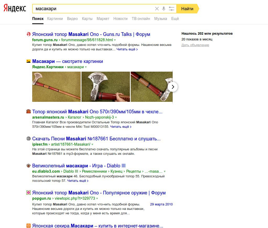Viewport: 268px width, 228px height.
Task: Go to the Новости tab
Action: 121,19
